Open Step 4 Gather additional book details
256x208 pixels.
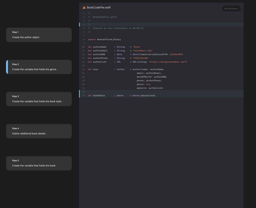39,131
